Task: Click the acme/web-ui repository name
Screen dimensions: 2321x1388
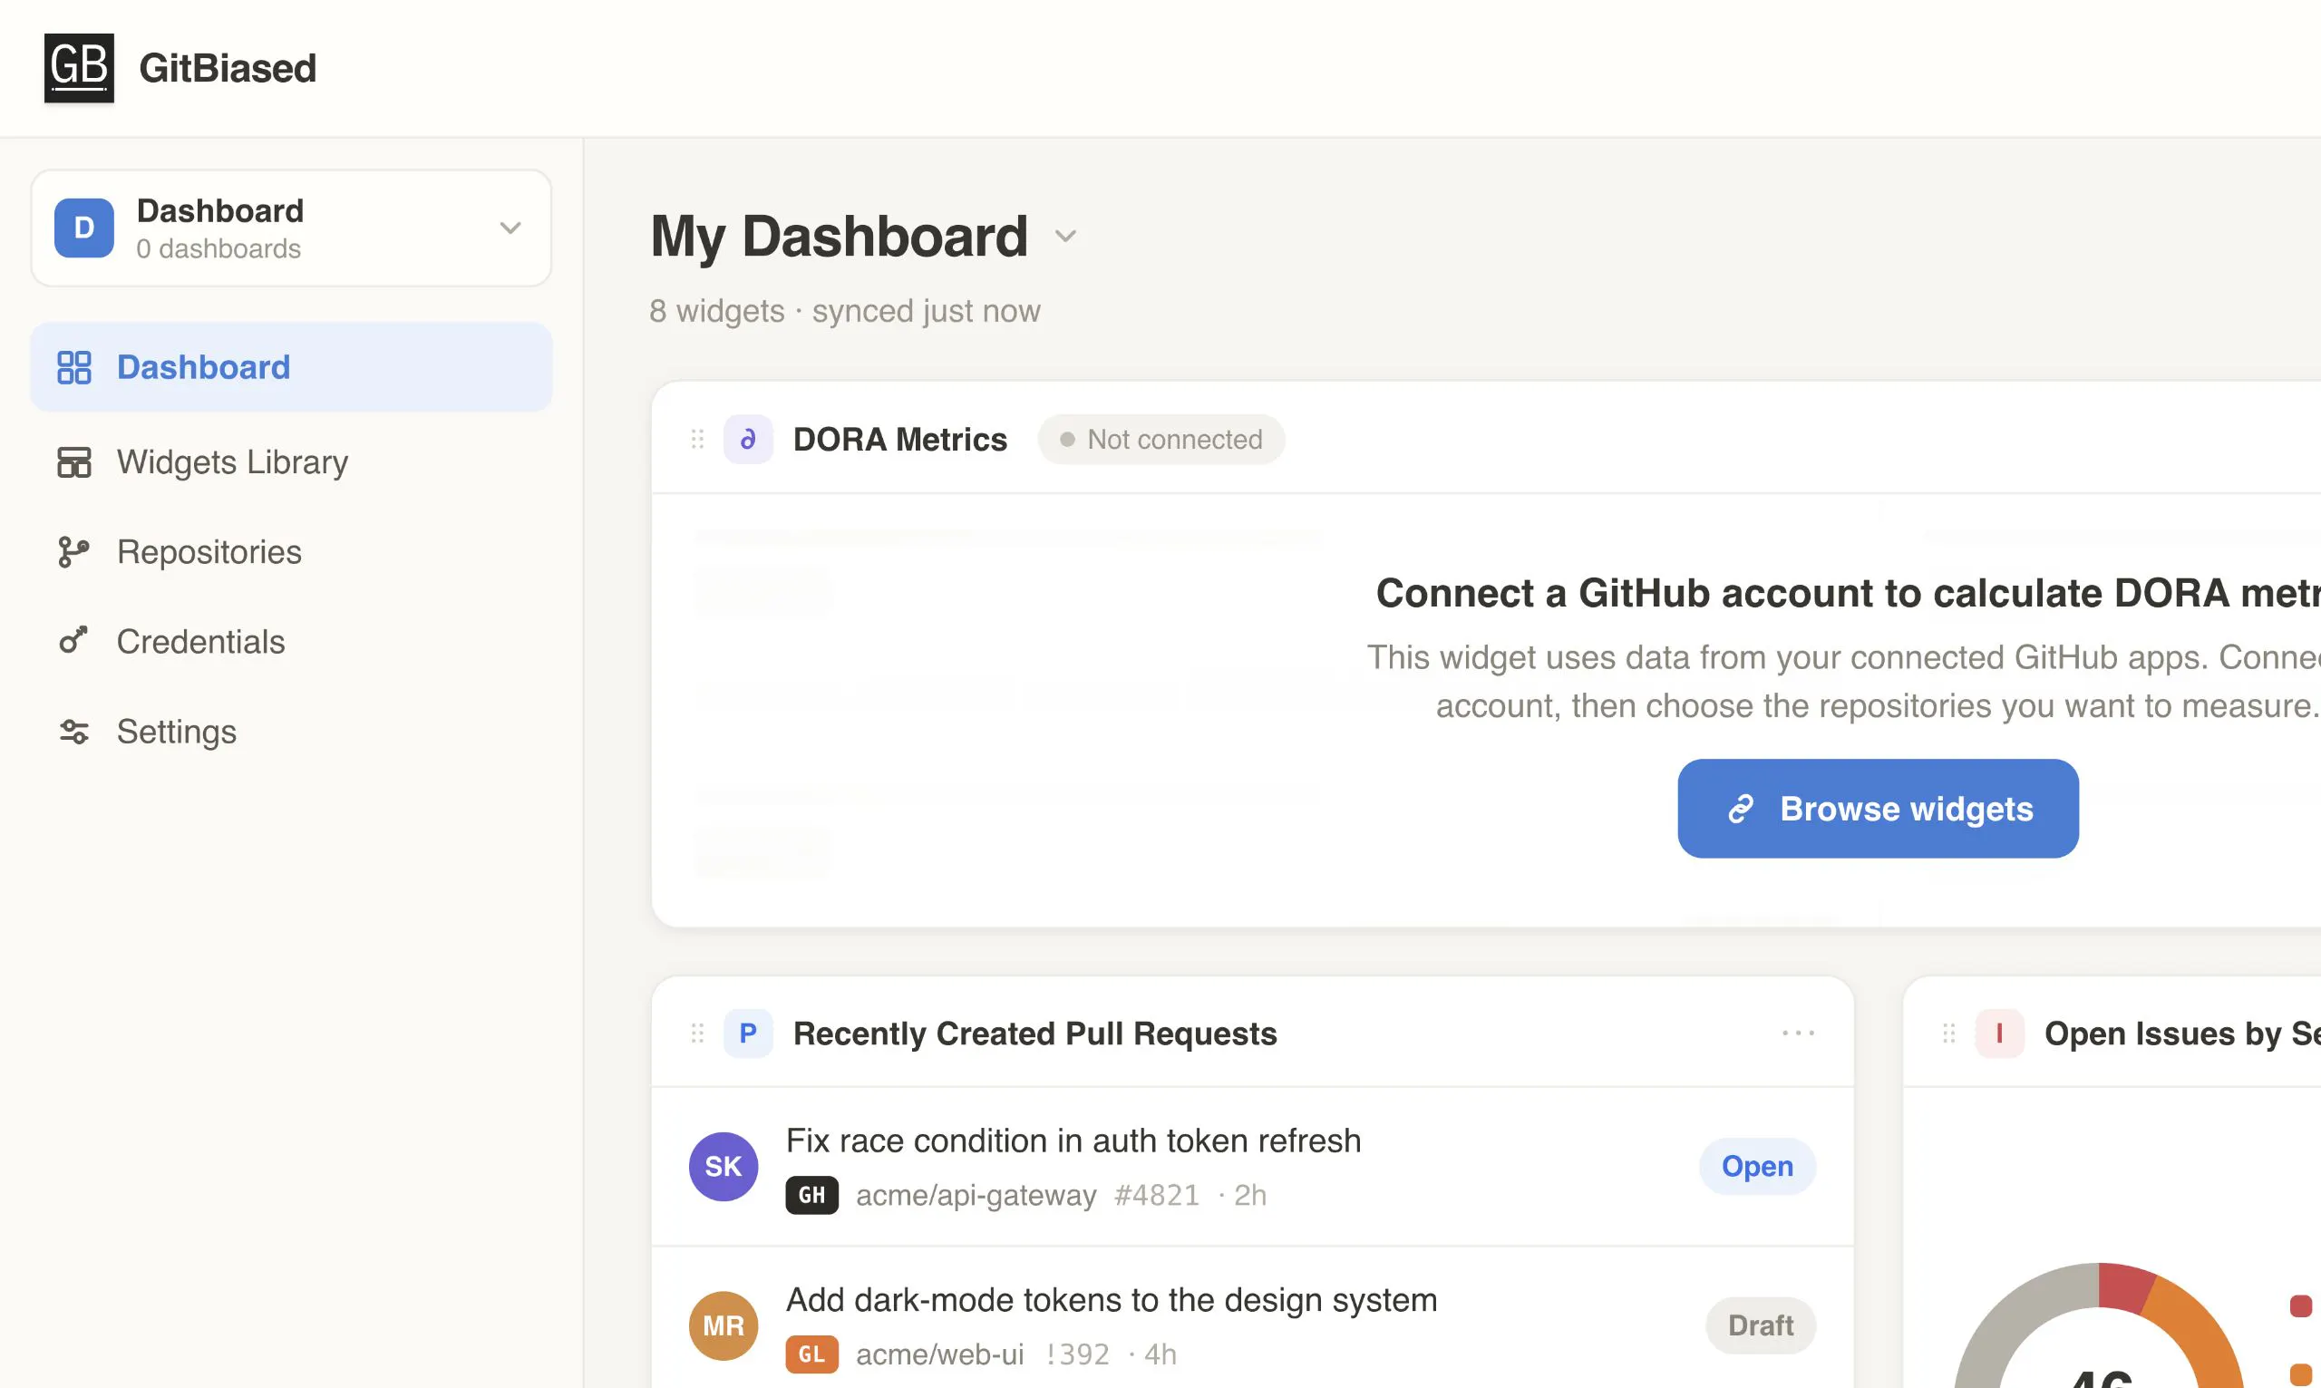Action: click(940, 1354)
